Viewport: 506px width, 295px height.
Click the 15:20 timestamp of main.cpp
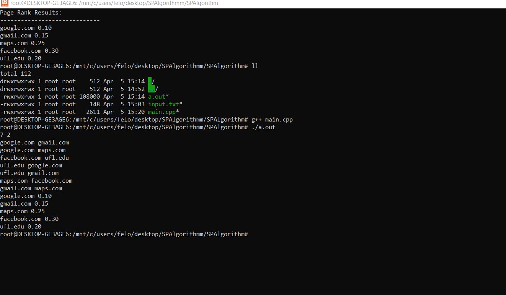click(136, 112)
